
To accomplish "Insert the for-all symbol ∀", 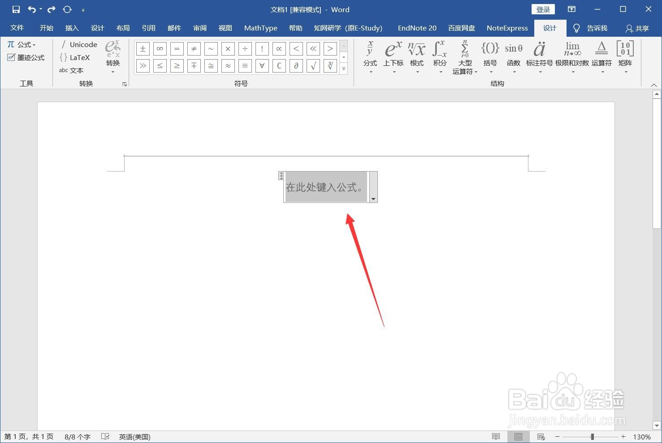I will (x=262, y=66).
